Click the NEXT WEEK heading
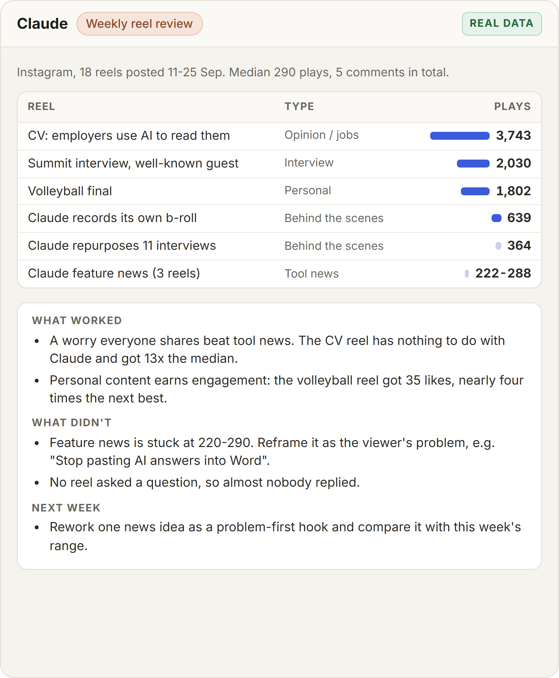The image size is (559, 678). coord(66,508)
